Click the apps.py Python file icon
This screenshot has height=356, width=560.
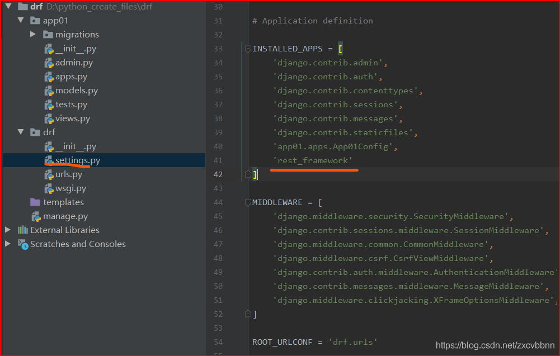point(49,77)
